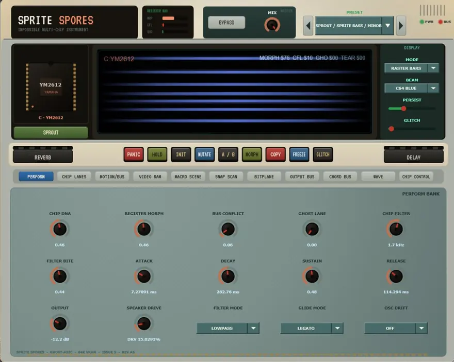454x362 pixels.
Task: Switch to the OUTPUT BUS tab
Action: pos(302,177)
